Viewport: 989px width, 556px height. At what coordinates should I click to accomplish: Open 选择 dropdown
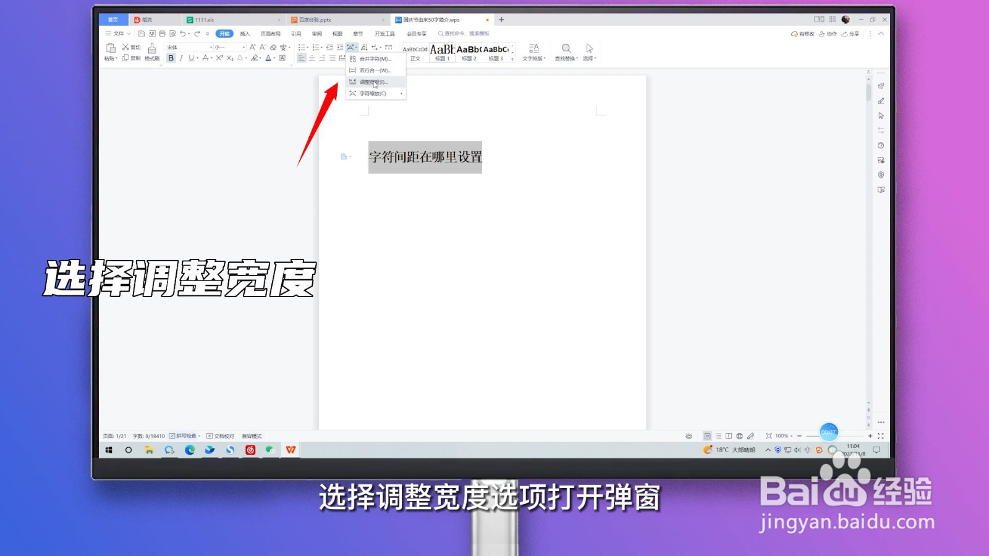tap(590, 52)
